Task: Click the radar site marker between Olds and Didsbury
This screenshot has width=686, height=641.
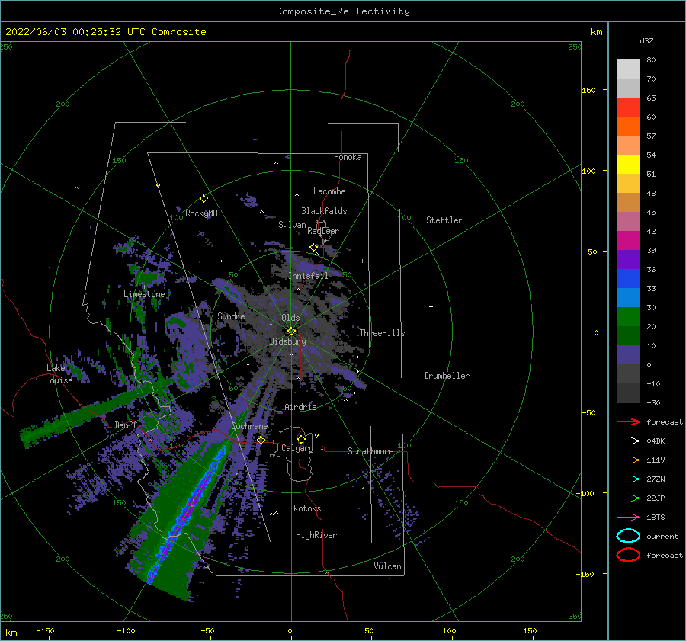Action: pyautogui.click(x=291, y=332)
